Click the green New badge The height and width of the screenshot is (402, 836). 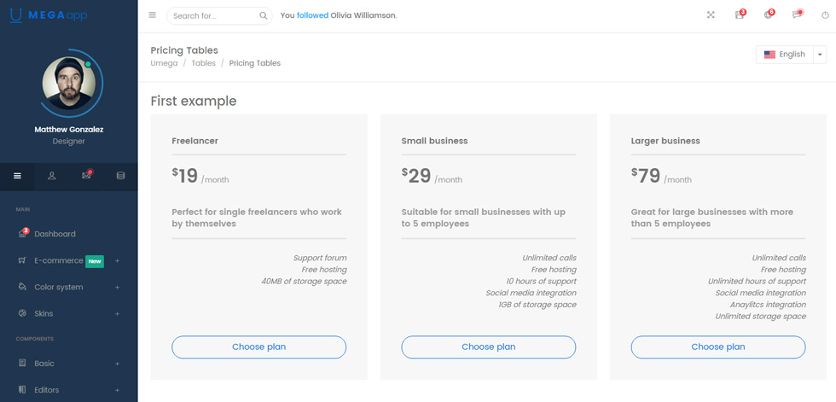click(95, 261)
